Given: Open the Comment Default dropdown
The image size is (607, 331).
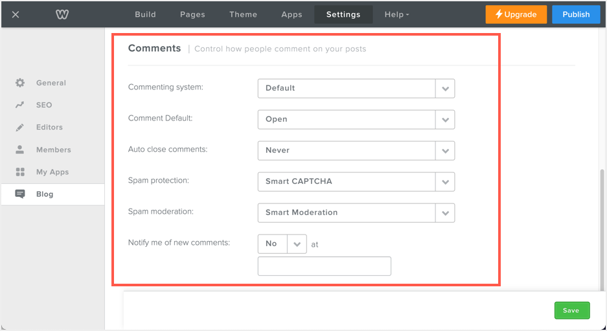Looking at the screenshot, I should tap(356, 119).
